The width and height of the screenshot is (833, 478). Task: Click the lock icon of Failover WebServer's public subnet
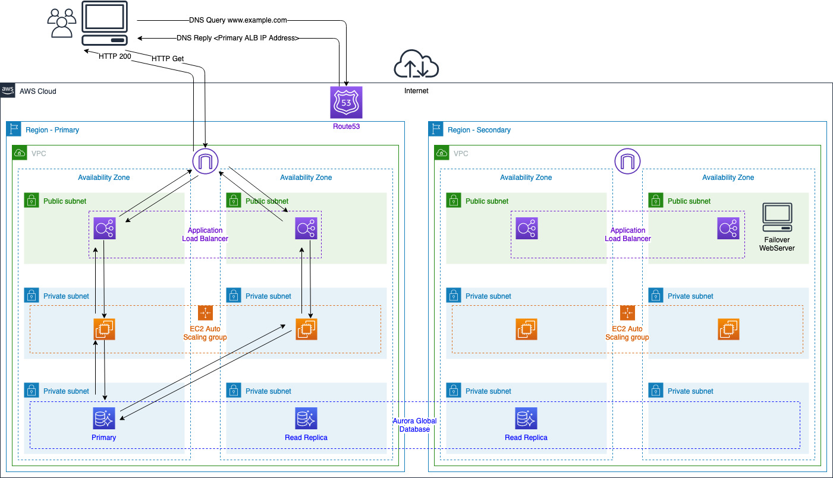(x=656, y=201)
